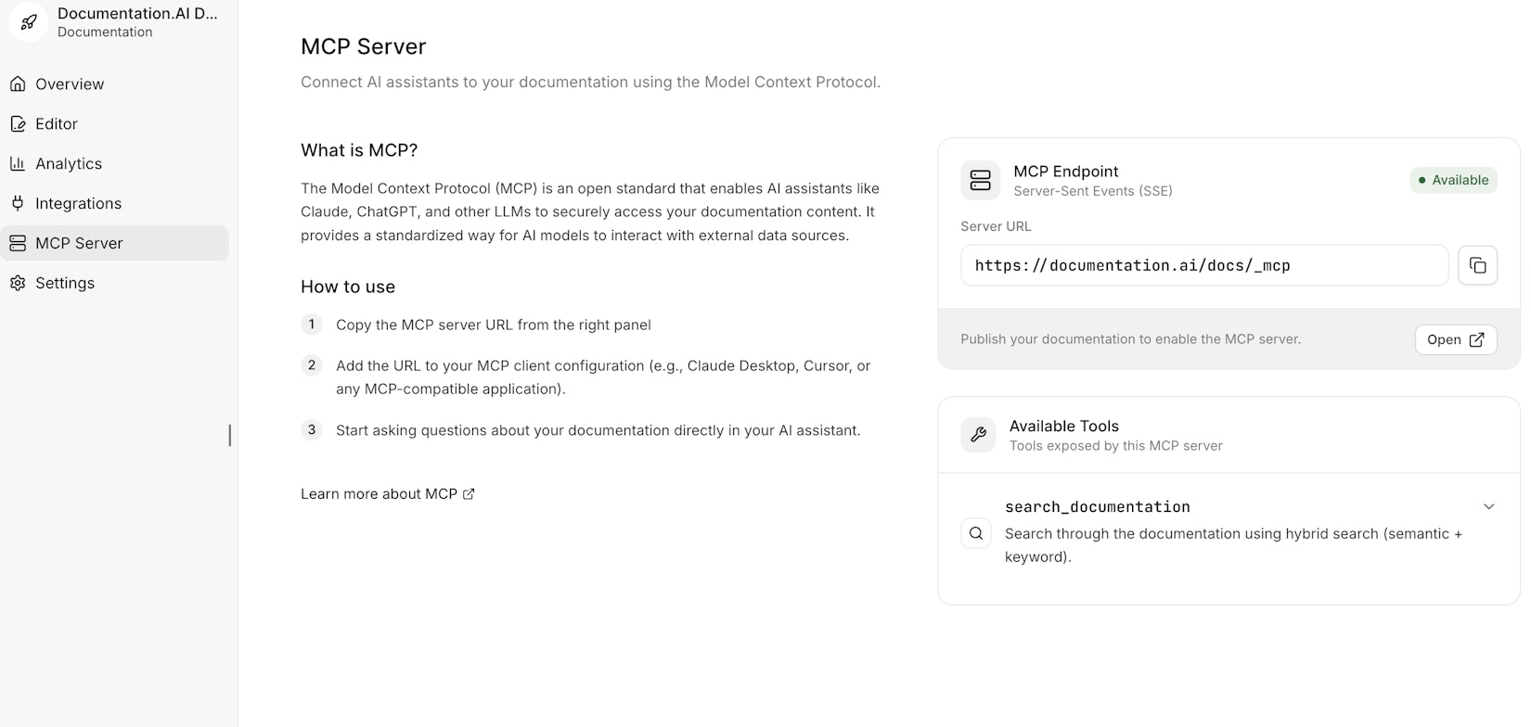Click the Available Tools wrench icon
The image size is (1531, 727).
click(978, 434)
